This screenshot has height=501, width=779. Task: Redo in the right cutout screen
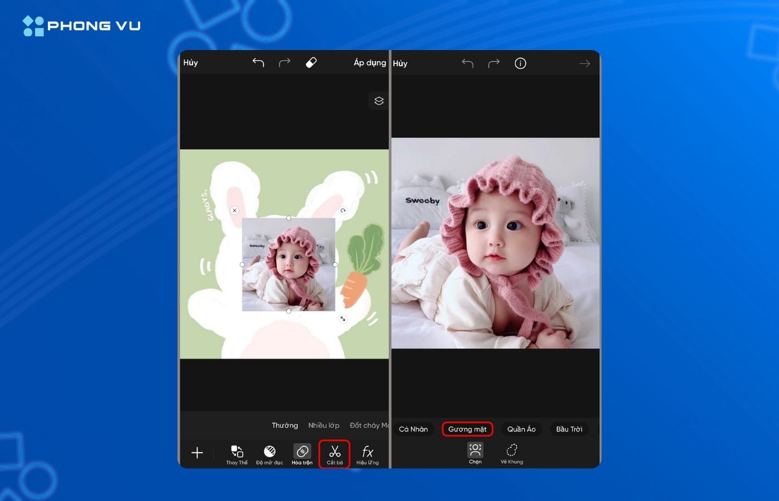click(494, 63)
